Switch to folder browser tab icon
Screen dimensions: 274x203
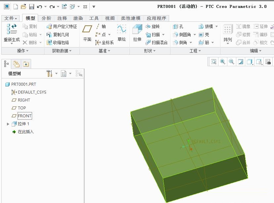tap(16, 64)
